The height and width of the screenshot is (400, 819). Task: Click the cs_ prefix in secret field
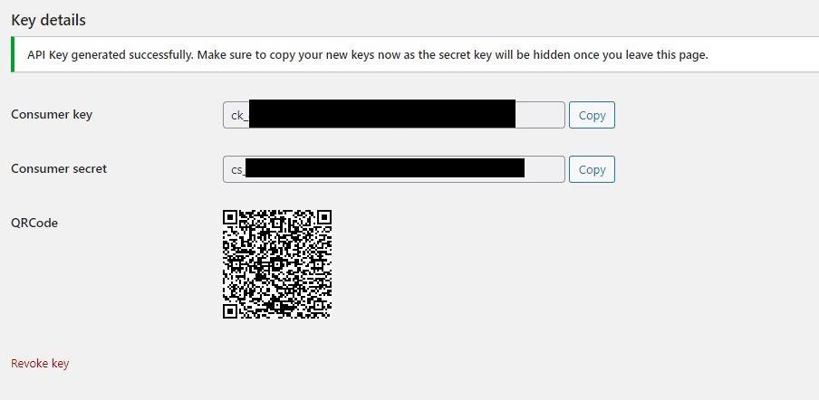point(238,169)
